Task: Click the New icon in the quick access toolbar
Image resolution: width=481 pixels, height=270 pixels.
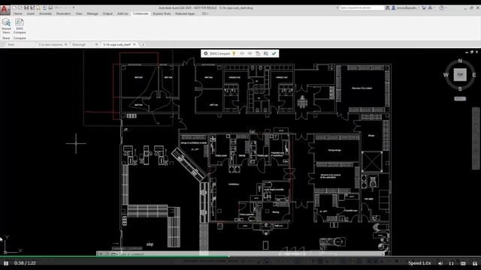Action: coord(15,7)
